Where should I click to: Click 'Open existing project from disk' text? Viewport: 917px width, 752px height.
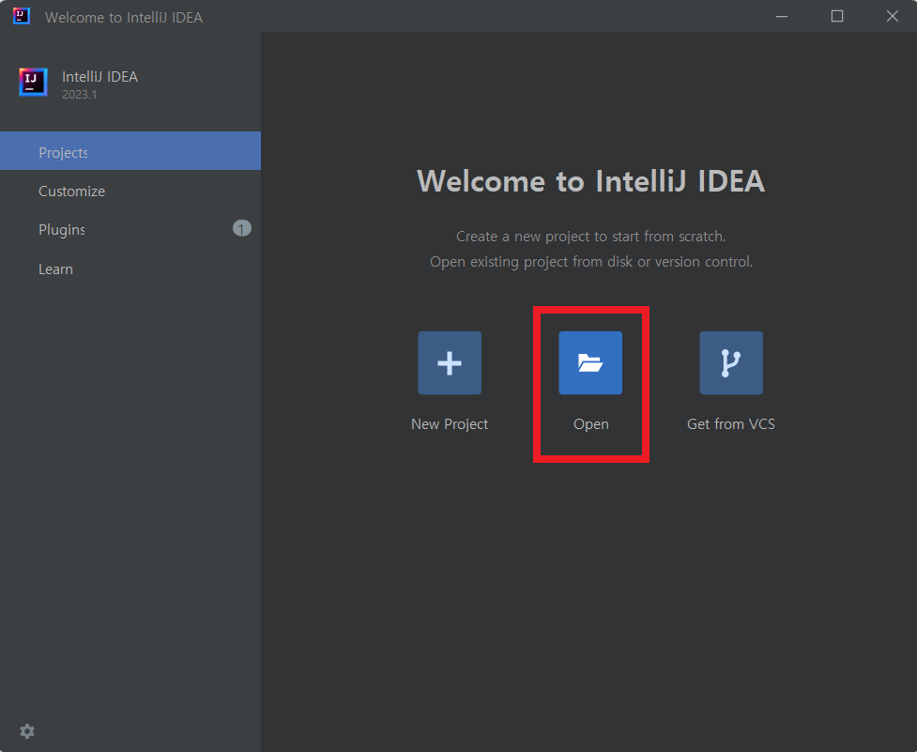click(x=531, y=261)
